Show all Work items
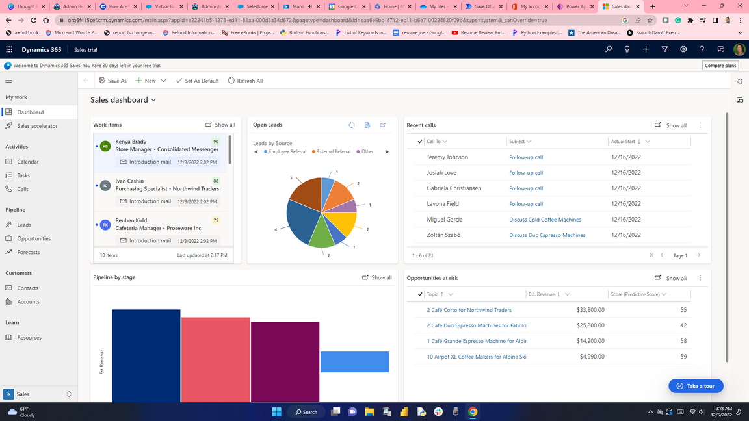Image resolution: width=749 pixels, height=421 pixels. 220,125
